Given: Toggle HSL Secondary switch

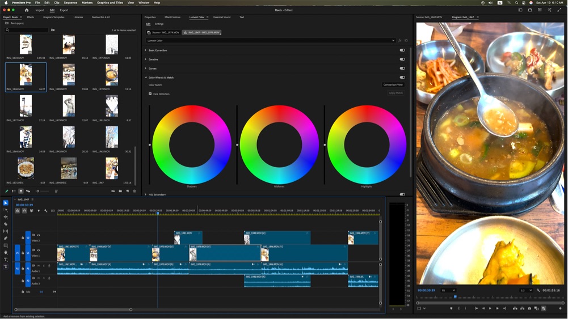Looking at the screenshot, I should [x=402, y=194].
